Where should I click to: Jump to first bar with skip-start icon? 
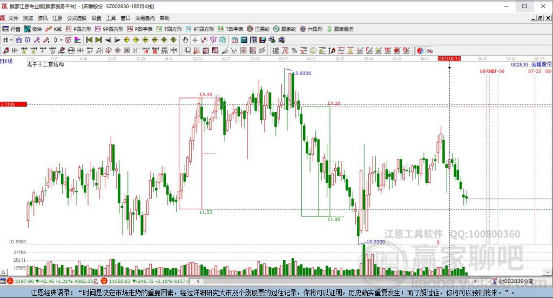coord(89,40)
